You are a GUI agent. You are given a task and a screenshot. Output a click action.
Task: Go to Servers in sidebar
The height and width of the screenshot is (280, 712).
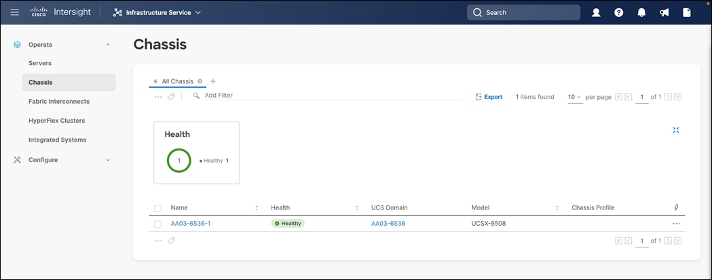[x=40, y=63]
